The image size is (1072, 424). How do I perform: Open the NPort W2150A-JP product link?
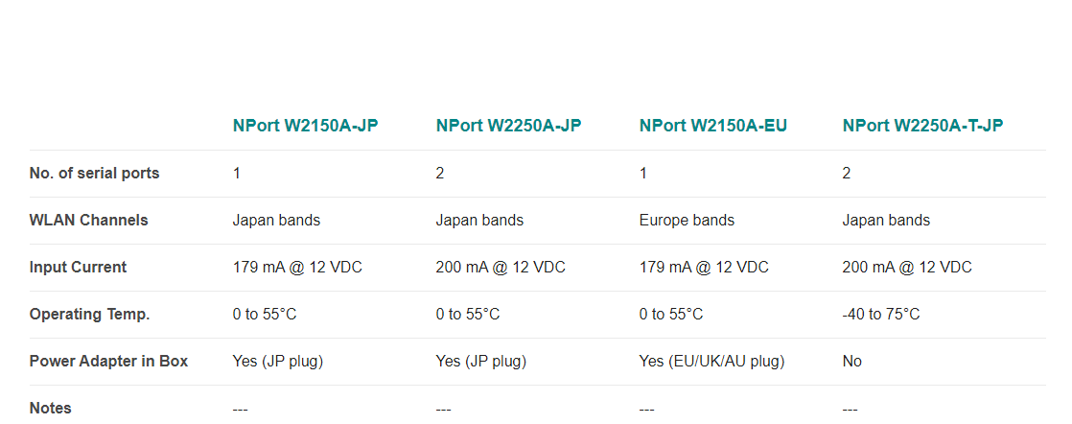[x=305, y=126]
